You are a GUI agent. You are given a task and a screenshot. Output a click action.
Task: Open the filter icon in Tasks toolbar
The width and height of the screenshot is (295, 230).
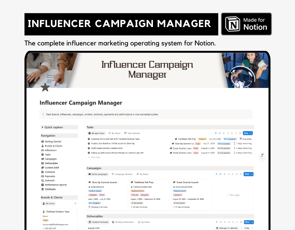click(215, 133)
